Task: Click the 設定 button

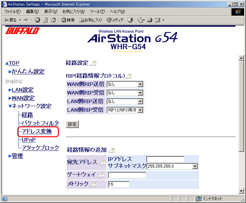Action: coord(72,124)
